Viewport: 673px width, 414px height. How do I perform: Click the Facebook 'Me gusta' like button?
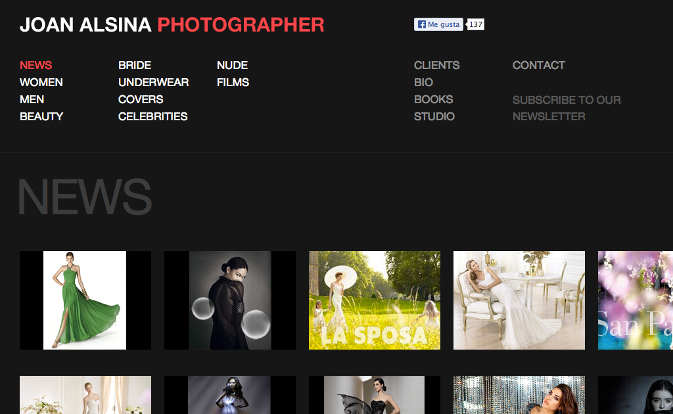coord(438,24)
